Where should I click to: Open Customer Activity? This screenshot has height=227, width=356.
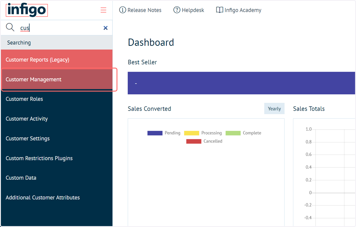tap(57, 119)
